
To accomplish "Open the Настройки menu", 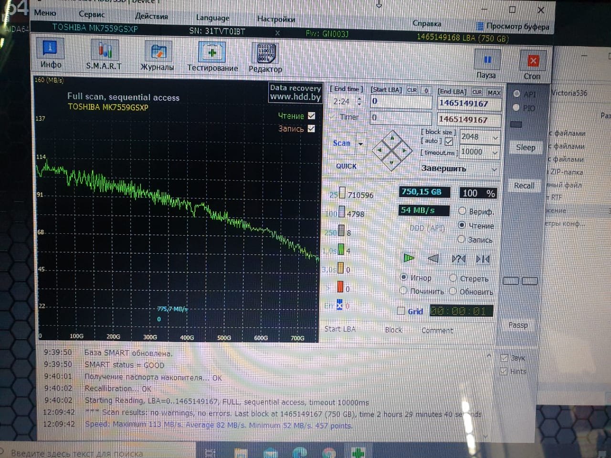I will [x=276, y=19].
